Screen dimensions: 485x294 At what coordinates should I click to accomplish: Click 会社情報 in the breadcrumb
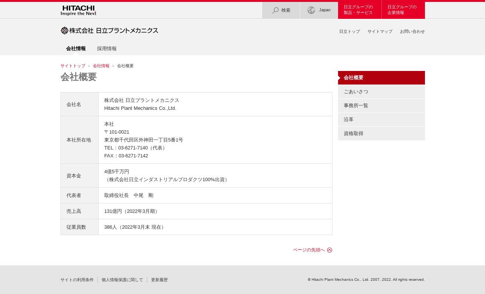(101, 66)
